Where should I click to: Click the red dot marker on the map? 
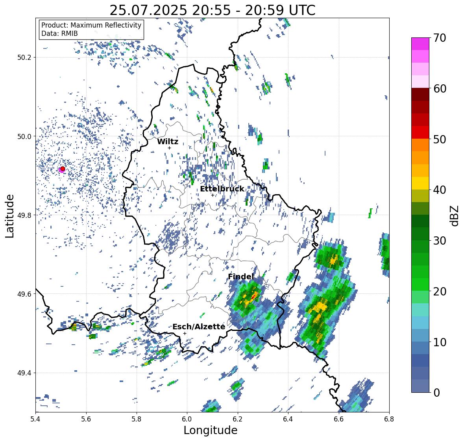(63, 169)
